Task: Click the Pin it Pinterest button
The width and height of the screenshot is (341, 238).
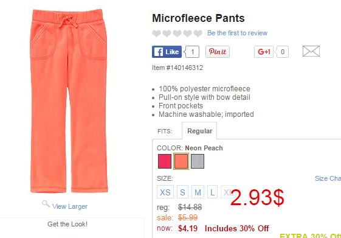Action: pyautogui.click(x=218, y=52)
